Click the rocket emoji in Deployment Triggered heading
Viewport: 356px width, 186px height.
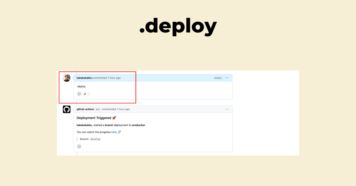(114, 118)
